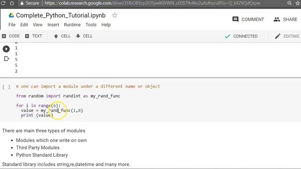This screenshot has height=169, width=301.
Task: Add a new TEXT cell
Action: 33,36
